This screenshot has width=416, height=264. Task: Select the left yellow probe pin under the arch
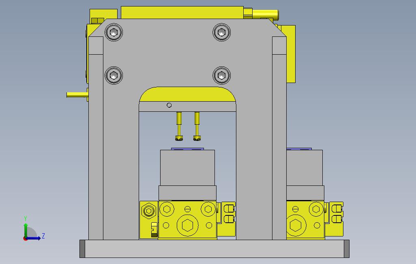(x=179, y=126)
